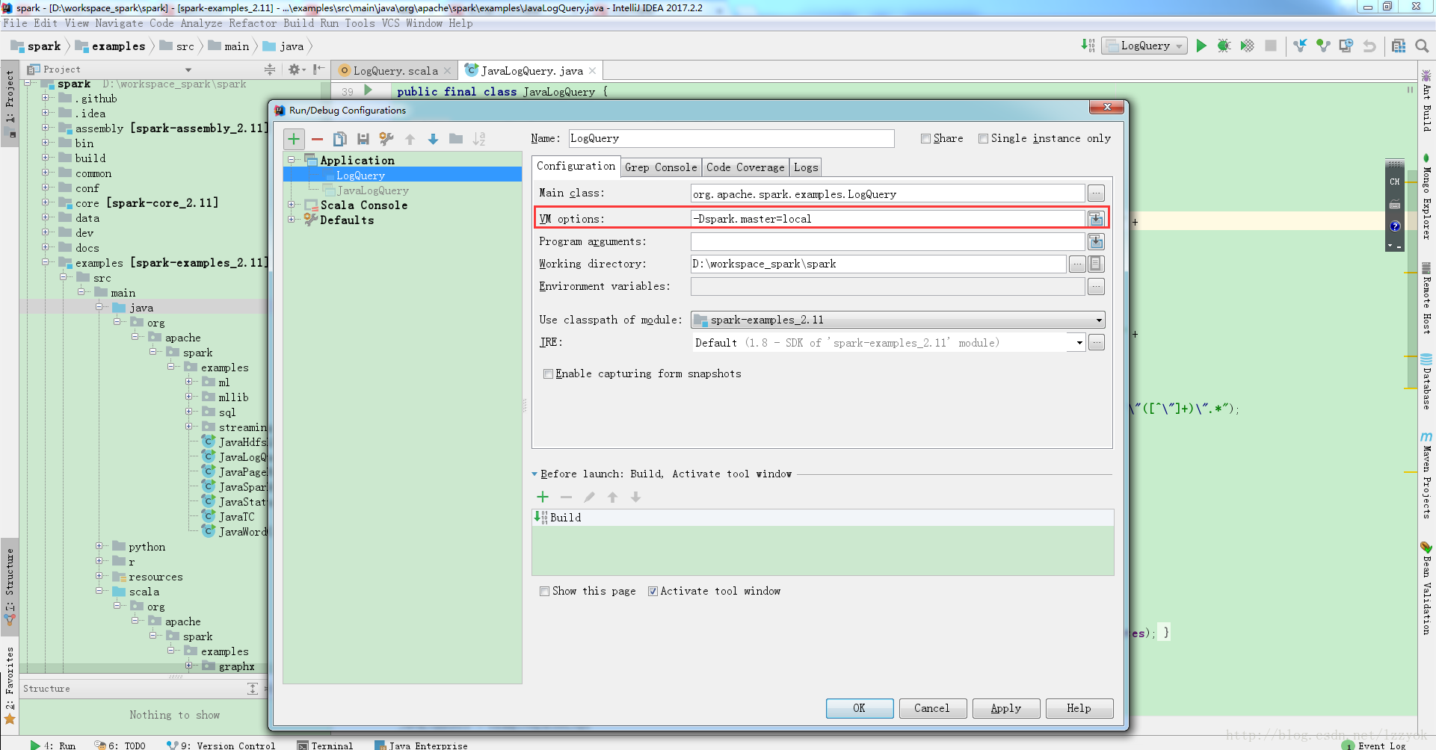Sort configurations alphabetically icon

click(479, 139)
